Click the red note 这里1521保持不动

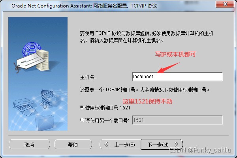[x=147, y=101]
